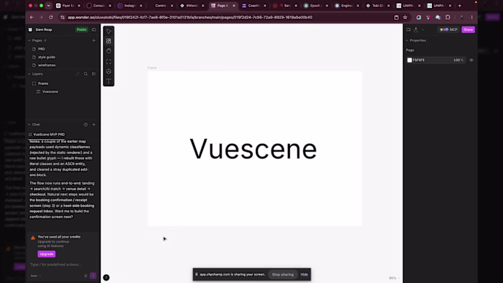Select the cursor Move tool in toolbar
Image resolution: width=503 pixels, height=283 pixels.
tap(109, 31)
